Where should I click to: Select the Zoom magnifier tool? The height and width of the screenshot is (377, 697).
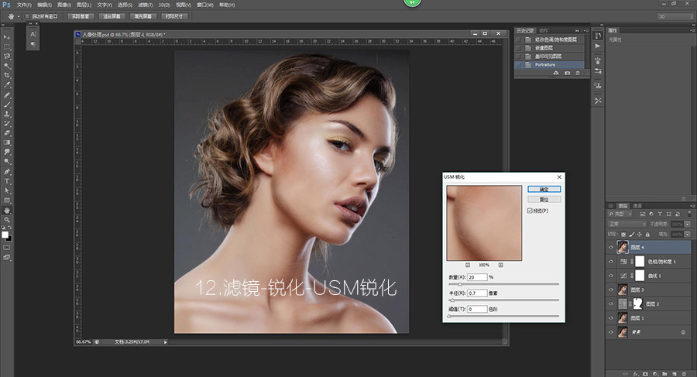(7, 220)
